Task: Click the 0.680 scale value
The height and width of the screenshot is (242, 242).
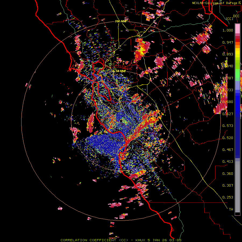Action: (x=228, y=102)
